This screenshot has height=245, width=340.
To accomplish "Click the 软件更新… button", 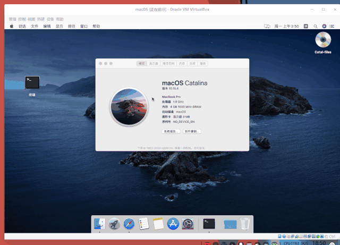I will (192, 131).
